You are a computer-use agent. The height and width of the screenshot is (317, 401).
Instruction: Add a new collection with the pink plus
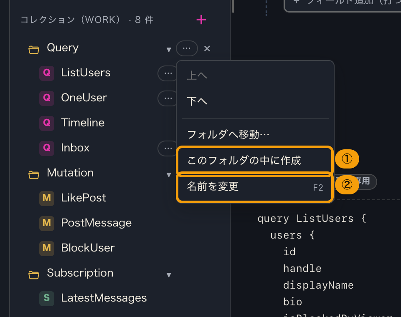click(201, 20)
